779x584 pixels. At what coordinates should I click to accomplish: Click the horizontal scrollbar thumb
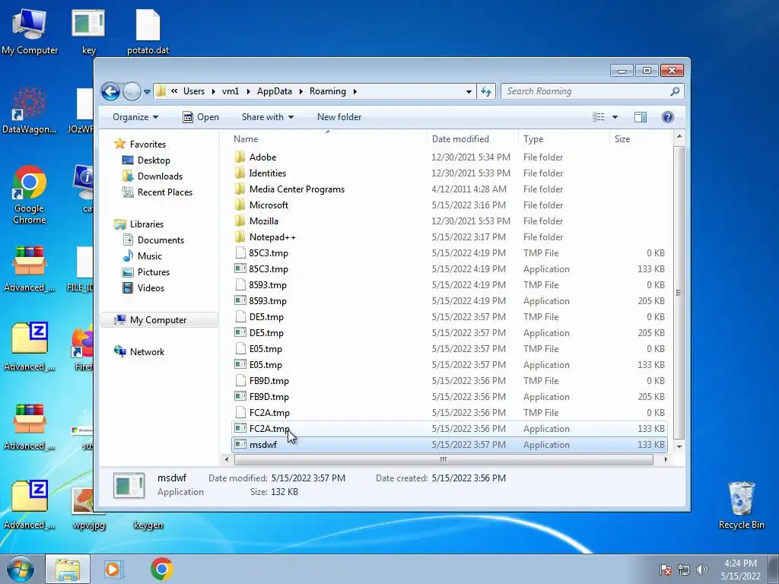[444, 460]
